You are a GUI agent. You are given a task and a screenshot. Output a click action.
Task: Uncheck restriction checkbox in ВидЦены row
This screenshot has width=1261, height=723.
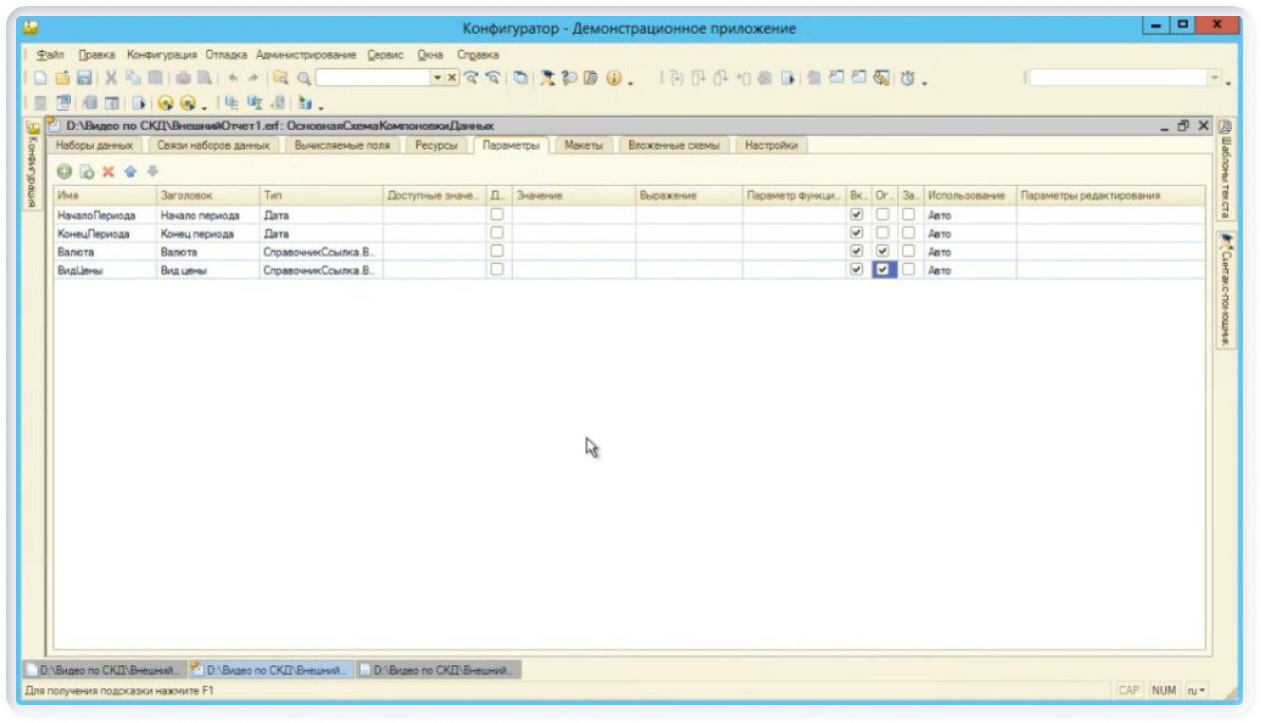[882, 270]
